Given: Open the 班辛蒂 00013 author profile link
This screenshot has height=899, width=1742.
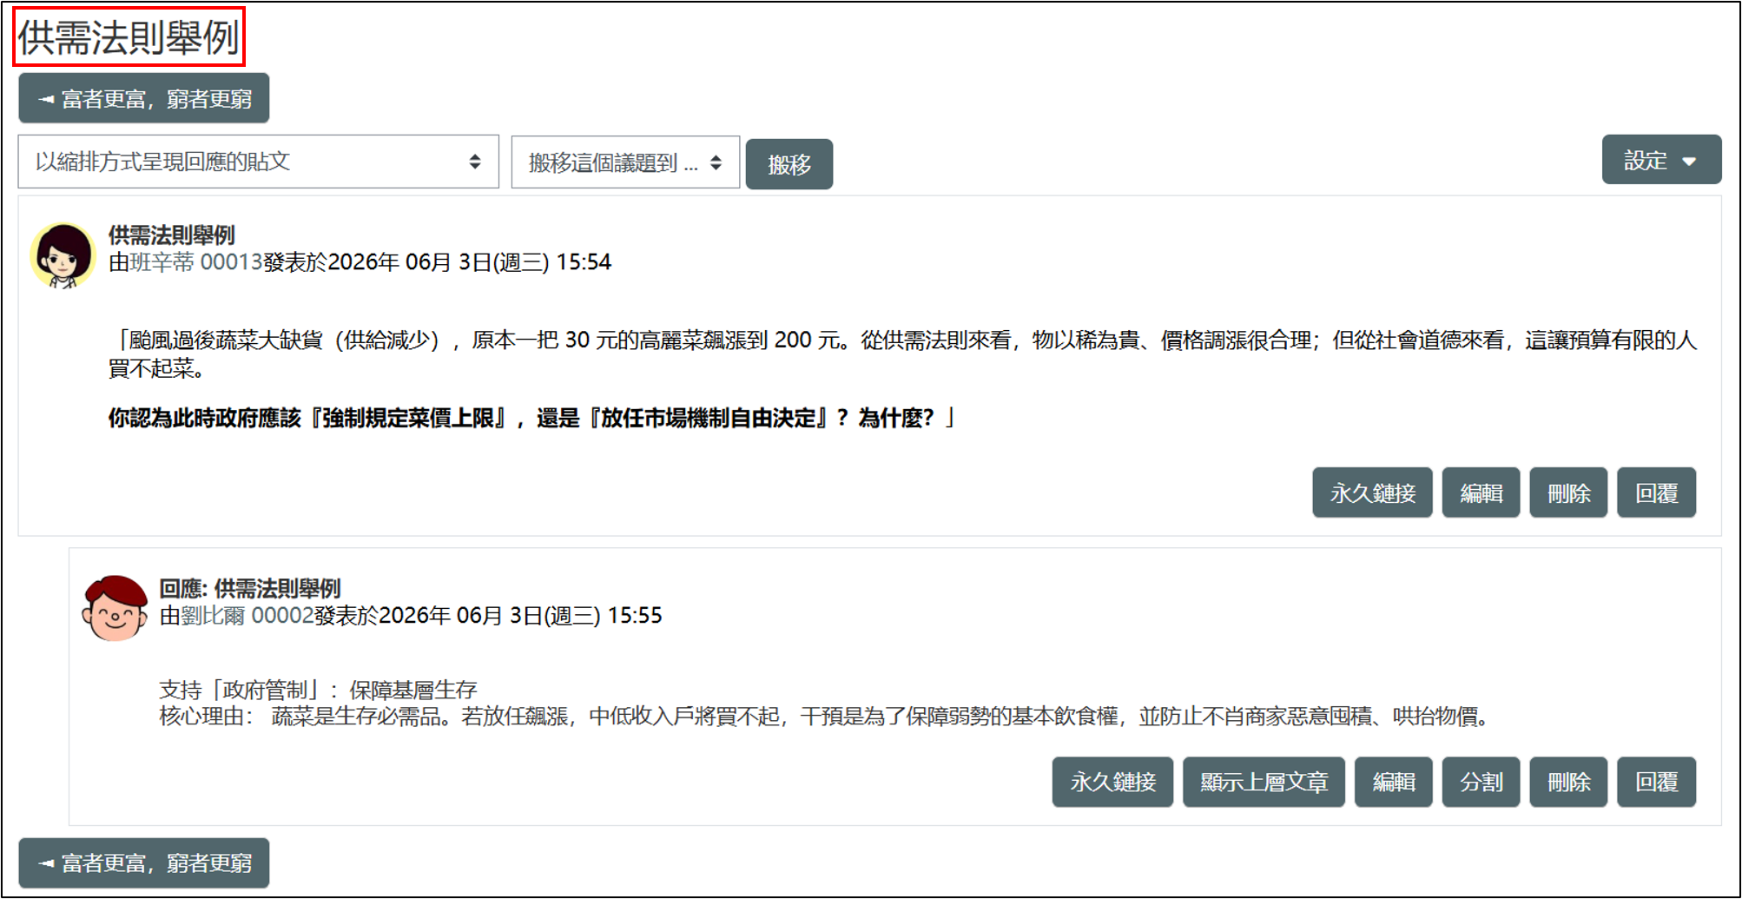Looking at the screenshot, I should tap(196, 262).
